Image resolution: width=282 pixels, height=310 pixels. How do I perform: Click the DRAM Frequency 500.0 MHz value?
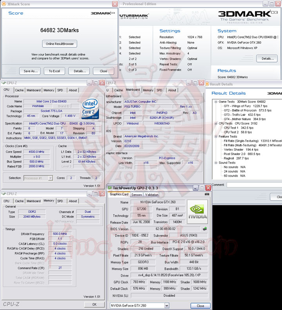tap(60, 234)
